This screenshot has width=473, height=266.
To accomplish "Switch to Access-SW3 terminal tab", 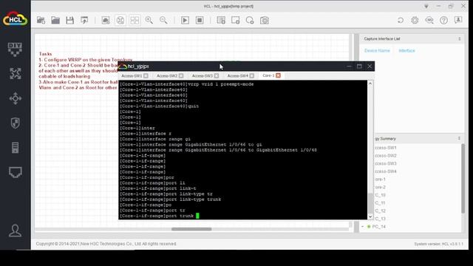I will point(202,75).
